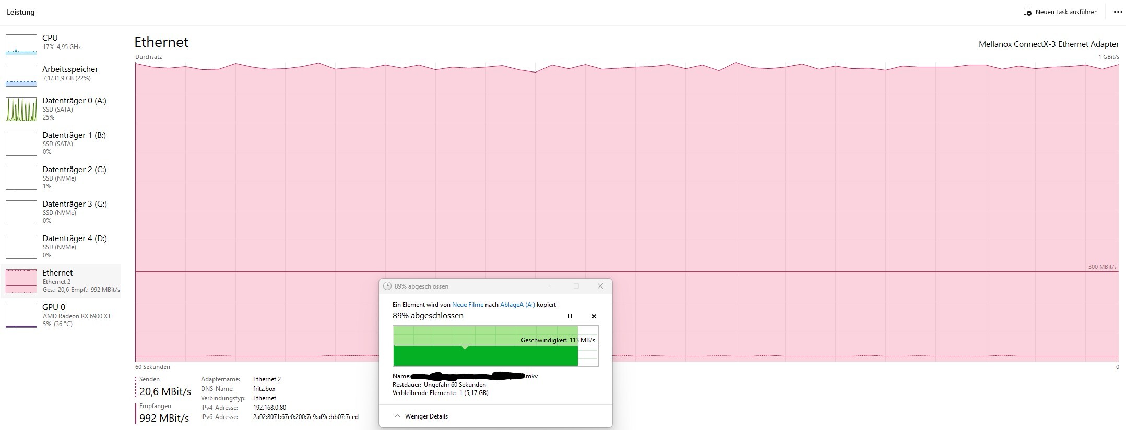1126x430 pixels.
Task: Collapse dialog with Weniger Details
Action: (421, 416)
